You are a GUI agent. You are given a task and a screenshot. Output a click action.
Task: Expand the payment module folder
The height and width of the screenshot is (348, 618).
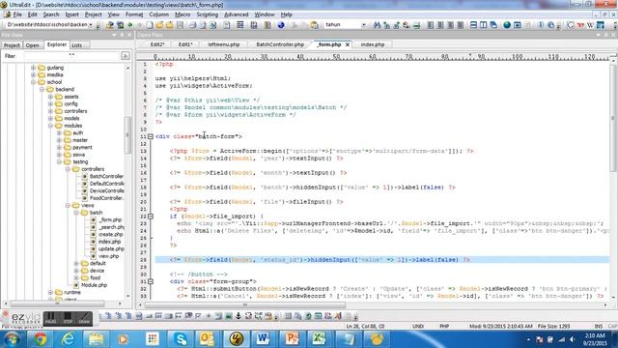[59, 148]
